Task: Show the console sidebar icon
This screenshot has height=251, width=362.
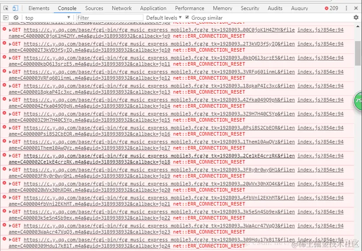Action: [x=6, y=17]
